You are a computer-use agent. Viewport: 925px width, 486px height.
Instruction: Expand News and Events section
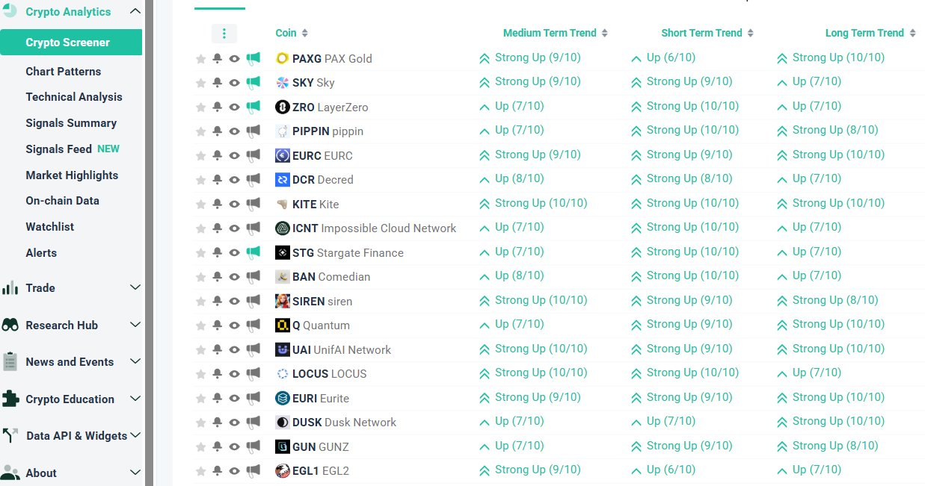click(x=135, y=361)
